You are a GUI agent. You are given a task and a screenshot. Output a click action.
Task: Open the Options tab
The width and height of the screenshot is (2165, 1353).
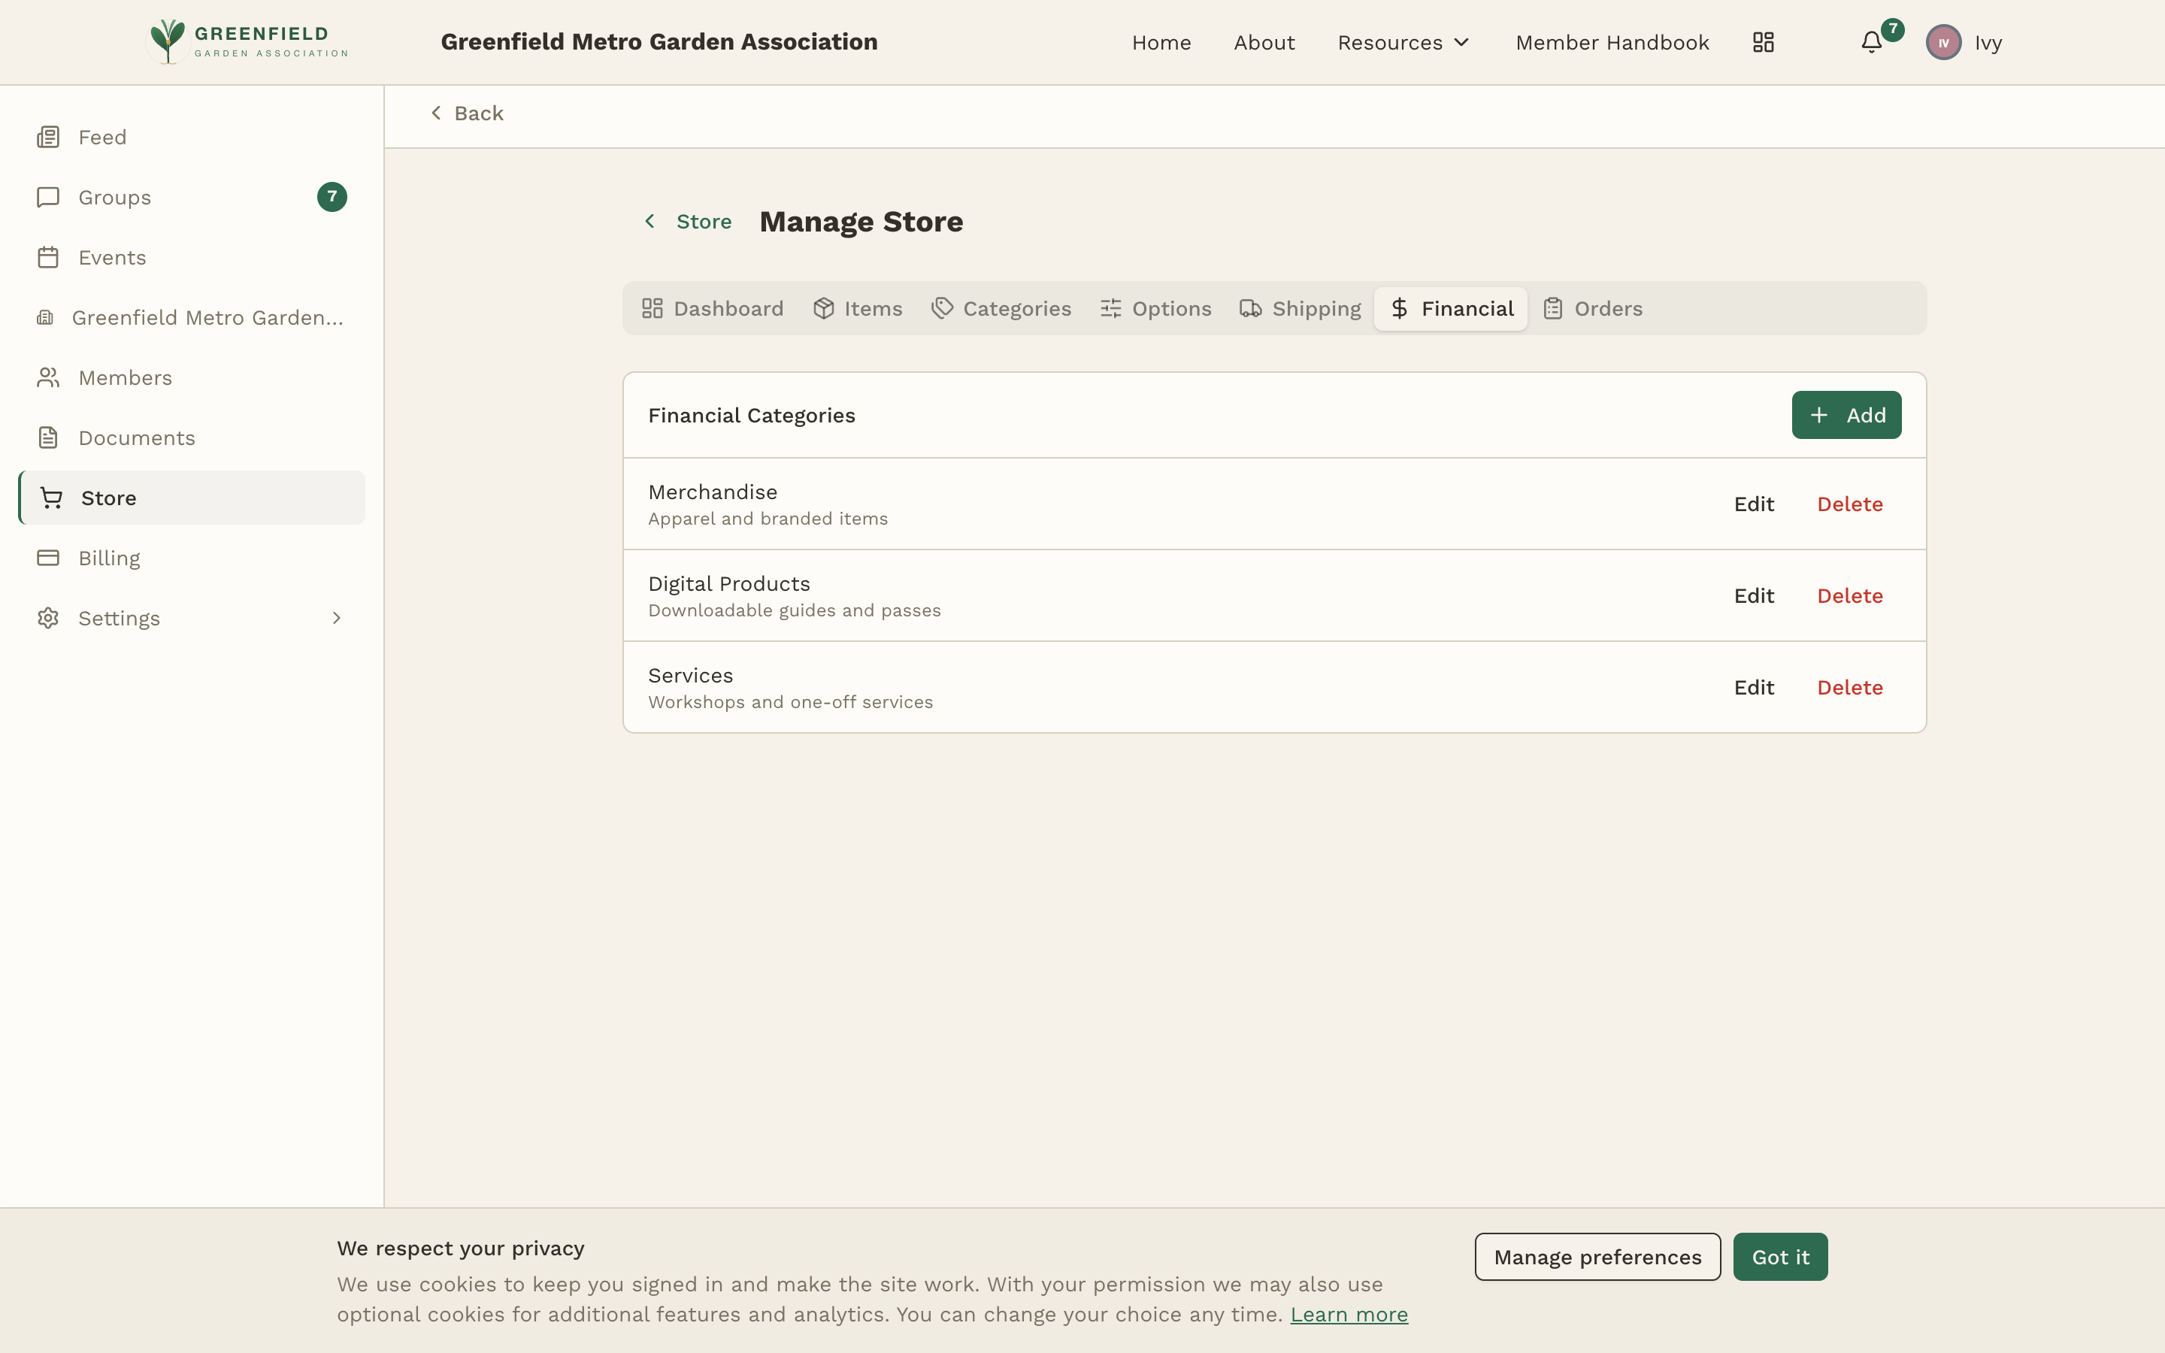point(1156,309)
